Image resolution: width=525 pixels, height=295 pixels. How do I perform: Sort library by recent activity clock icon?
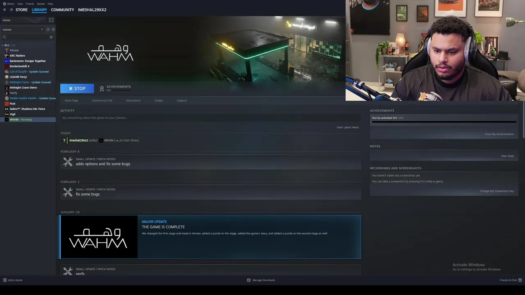click(x=48, y=29)
